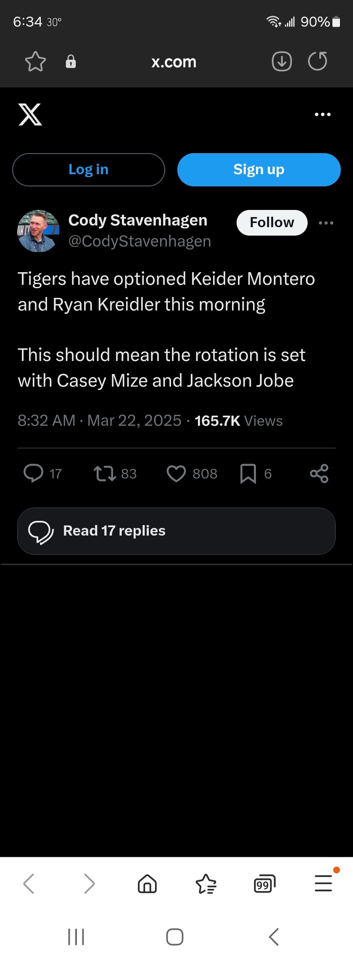This screenshot has width=353, height=963.
Task: Reload the page with refresh icon
Action: [317, 61]
